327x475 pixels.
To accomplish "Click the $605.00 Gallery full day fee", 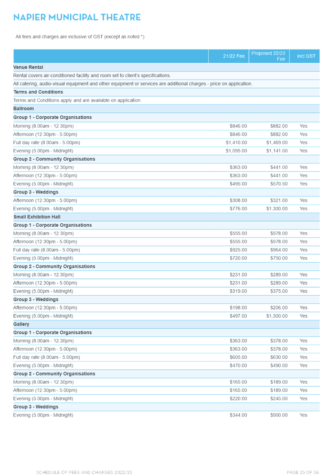I will (x=238, y=357).
